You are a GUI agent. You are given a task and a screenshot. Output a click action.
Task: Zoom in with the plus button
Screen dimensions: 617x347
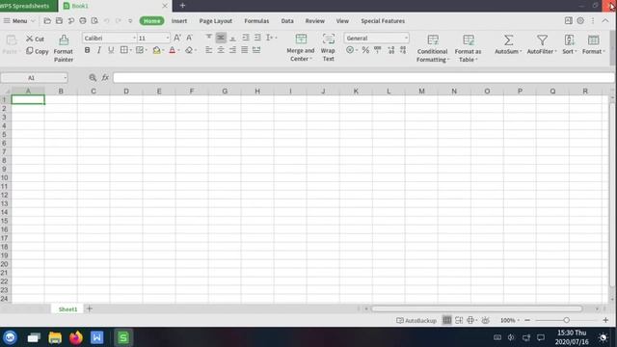click(x=605, y=320)
